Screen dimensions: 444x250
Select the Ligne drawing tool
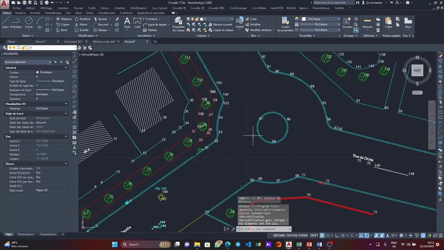[x=5, y=23]
